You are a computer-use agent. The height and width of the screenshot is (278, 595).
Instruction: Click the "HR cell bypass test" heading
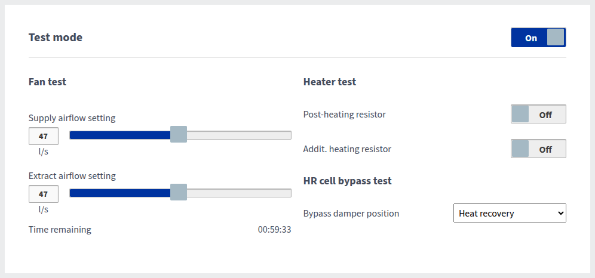pos(348,181)
